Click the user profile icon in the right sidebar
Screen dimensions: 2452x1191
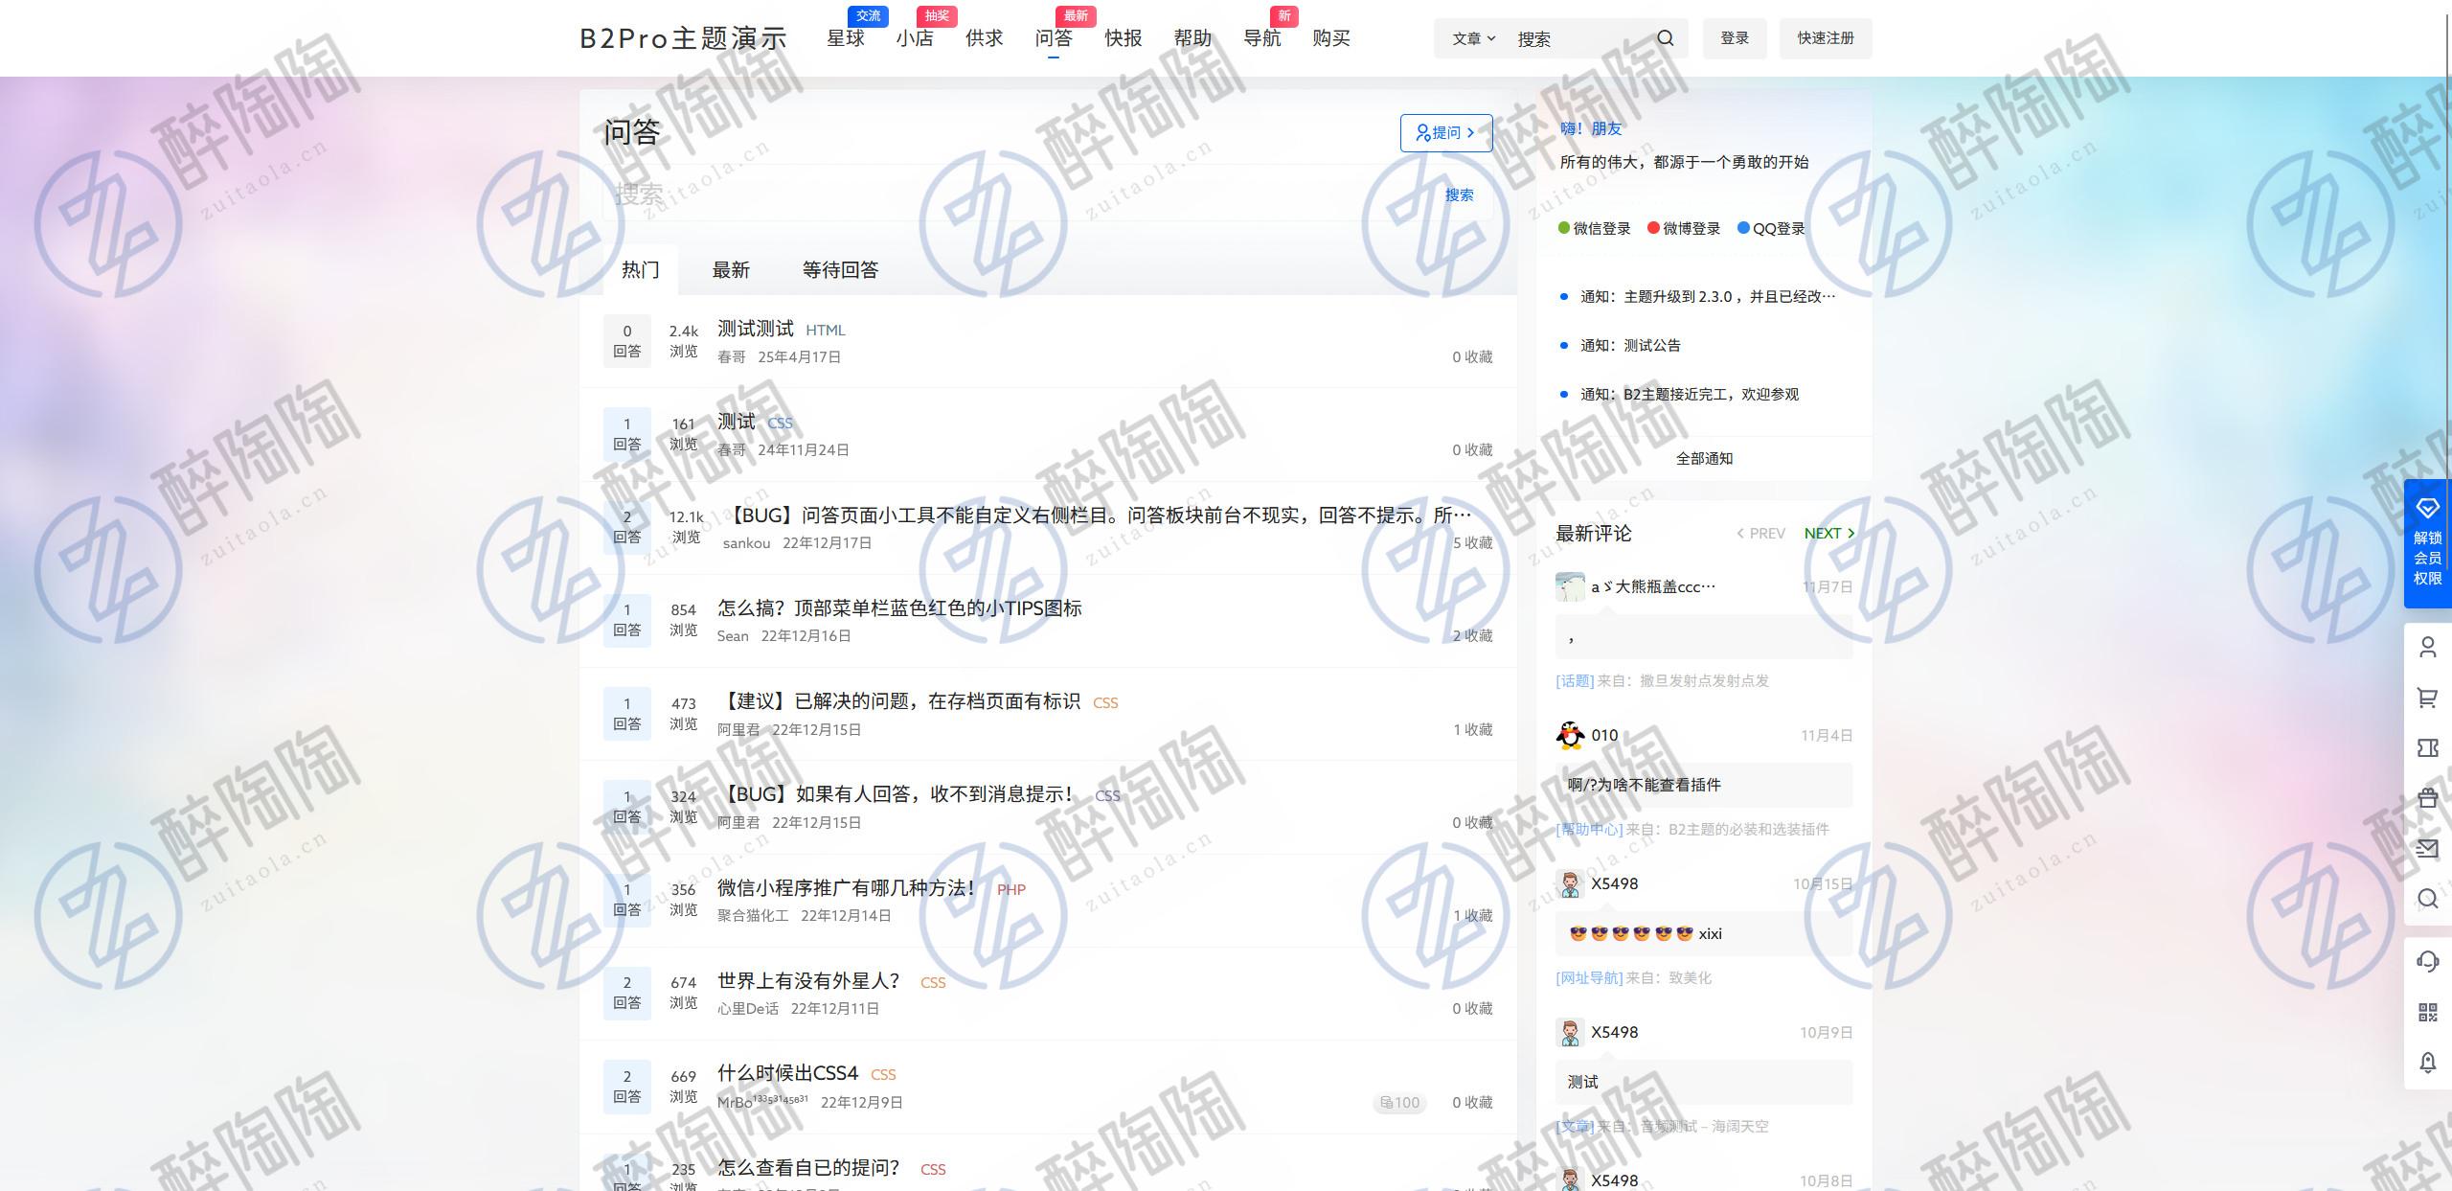click(2427, 648)
